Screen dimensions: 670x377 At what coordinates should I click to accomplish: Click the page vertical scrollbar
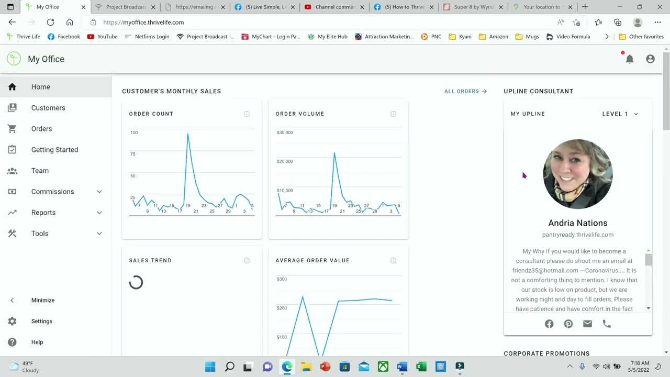(x=666, y=92)
